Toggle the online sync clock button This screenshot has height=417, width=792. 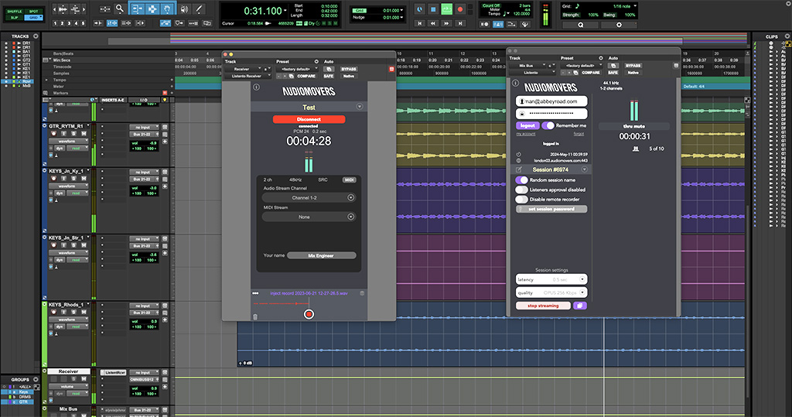[x=420, y=9]
